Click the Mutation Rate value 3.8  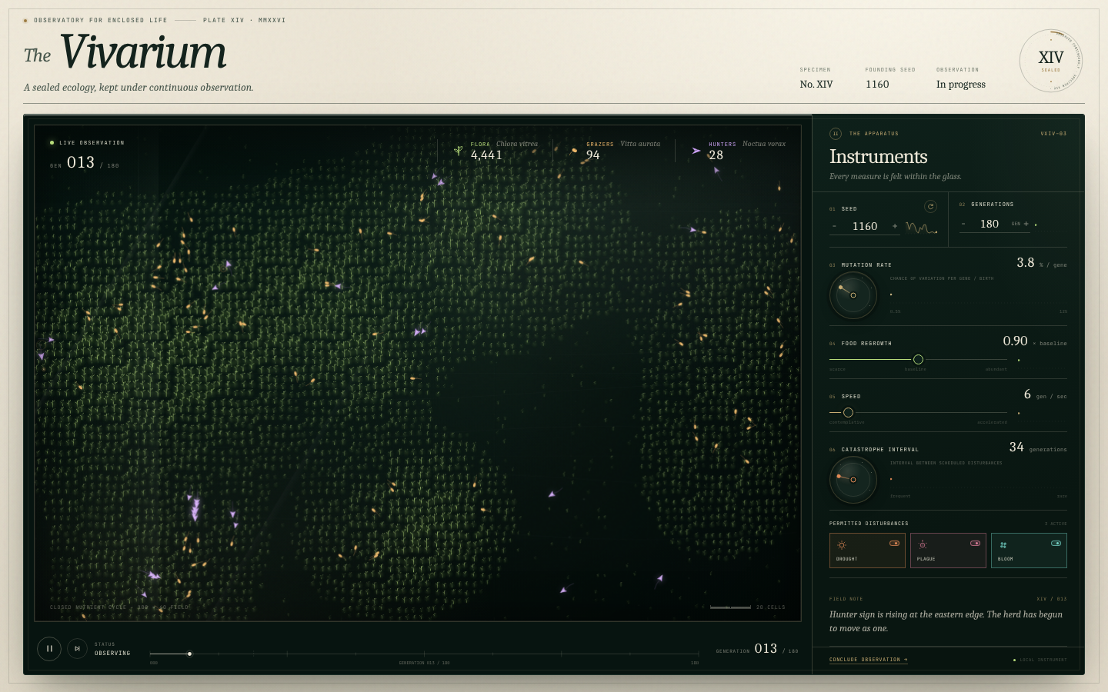click(1026, 263)
